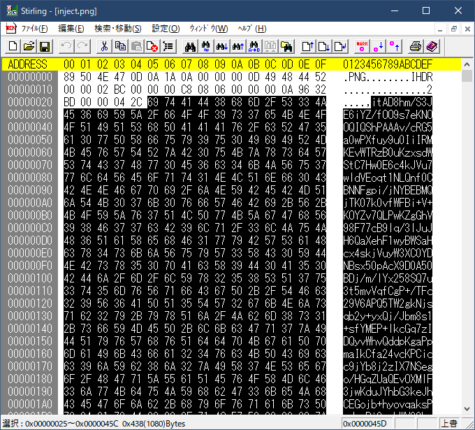Screen dimensions: 475x430
Task: Toggle the 上書 overwrite mode indicator
Action: coord(448,424)
